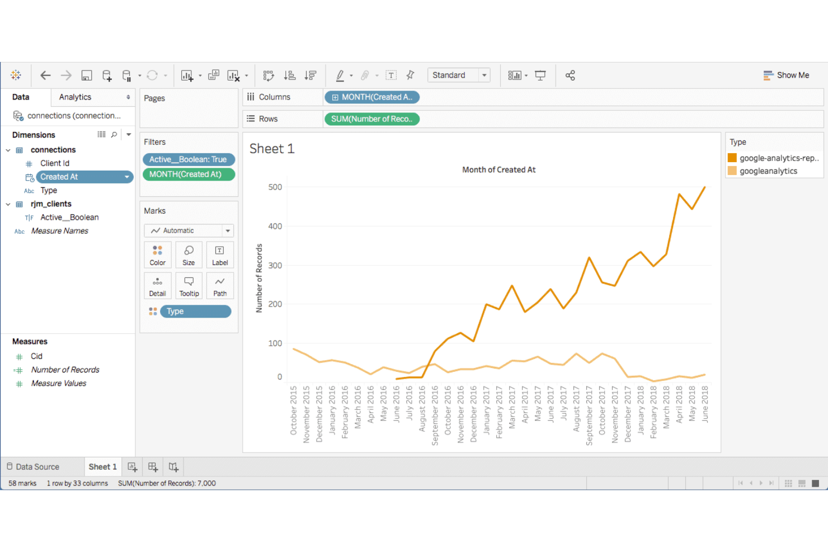Add a new data source
Image resolution: width=828 pixels, height=552 pixels.
(x=107, y=76)
